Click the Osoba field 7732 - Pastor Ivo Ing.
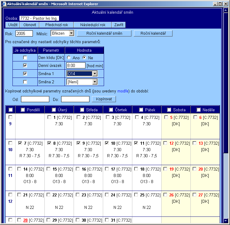Image resolution: width=230 pixels, height=225 pixels. click(x=39, y=18)
